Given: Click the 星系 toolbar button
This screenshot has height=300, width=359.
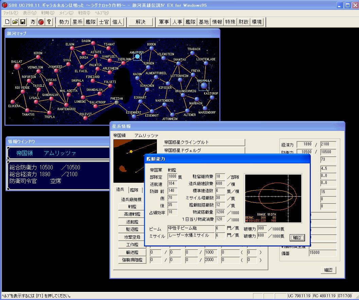Looking at the screenshot, I should [x=77, y=22].
